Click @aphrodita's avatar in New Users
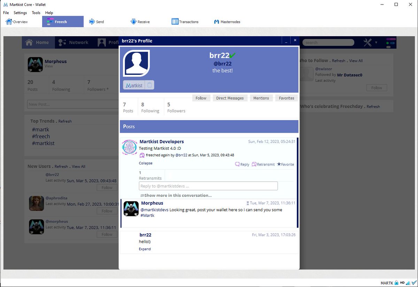This screenshot has height=287, width=418. click(36, 203)
